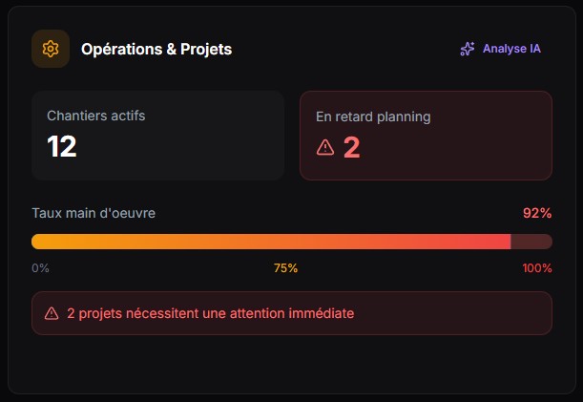583x402 pixels.
Task: Click the 100% scale label
Action: point(536,268)
